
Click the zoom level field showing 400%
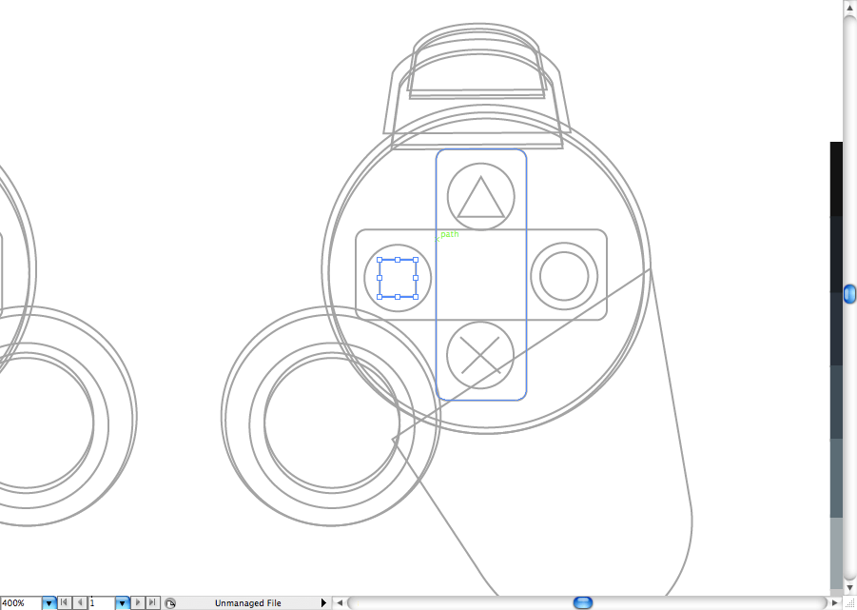(21, 603)
